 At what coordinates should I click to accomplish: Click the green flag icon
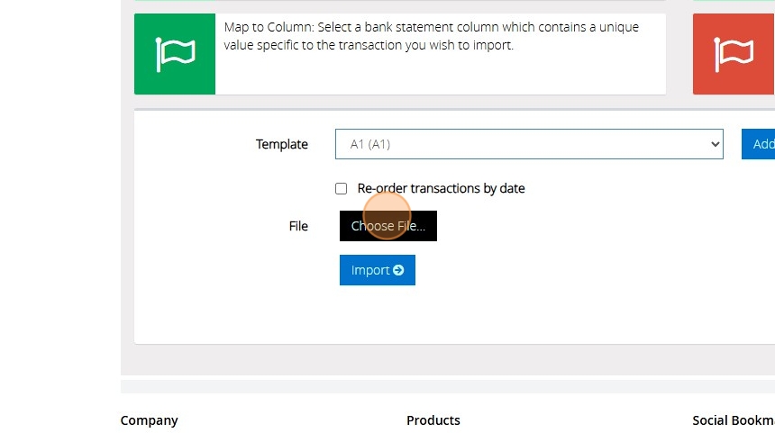(175, 54)
